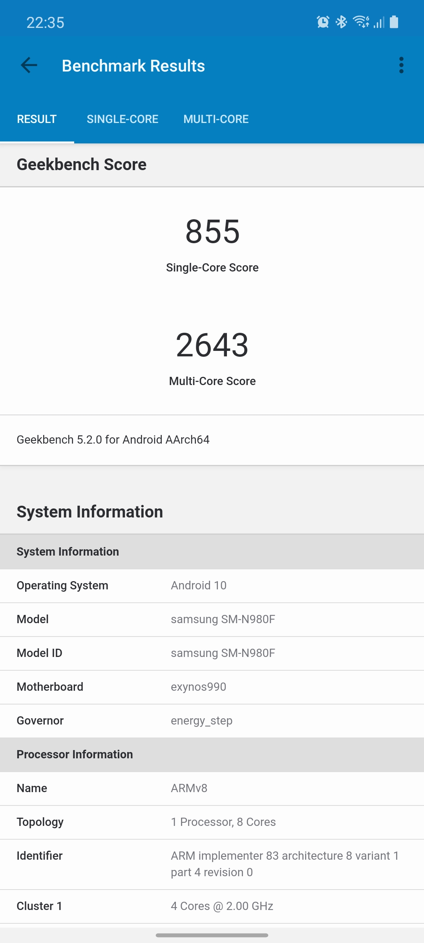Tap the Geekbench 5.2.0 version text
The image size is (424, 943).
113,440
